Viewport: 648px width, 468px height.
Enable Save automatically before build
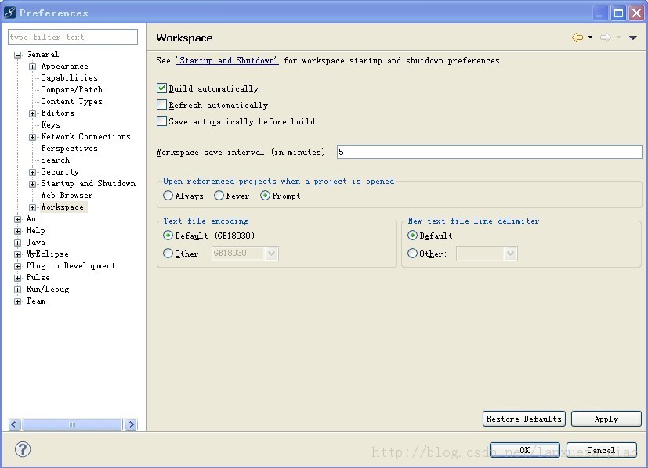pos(161,121)
